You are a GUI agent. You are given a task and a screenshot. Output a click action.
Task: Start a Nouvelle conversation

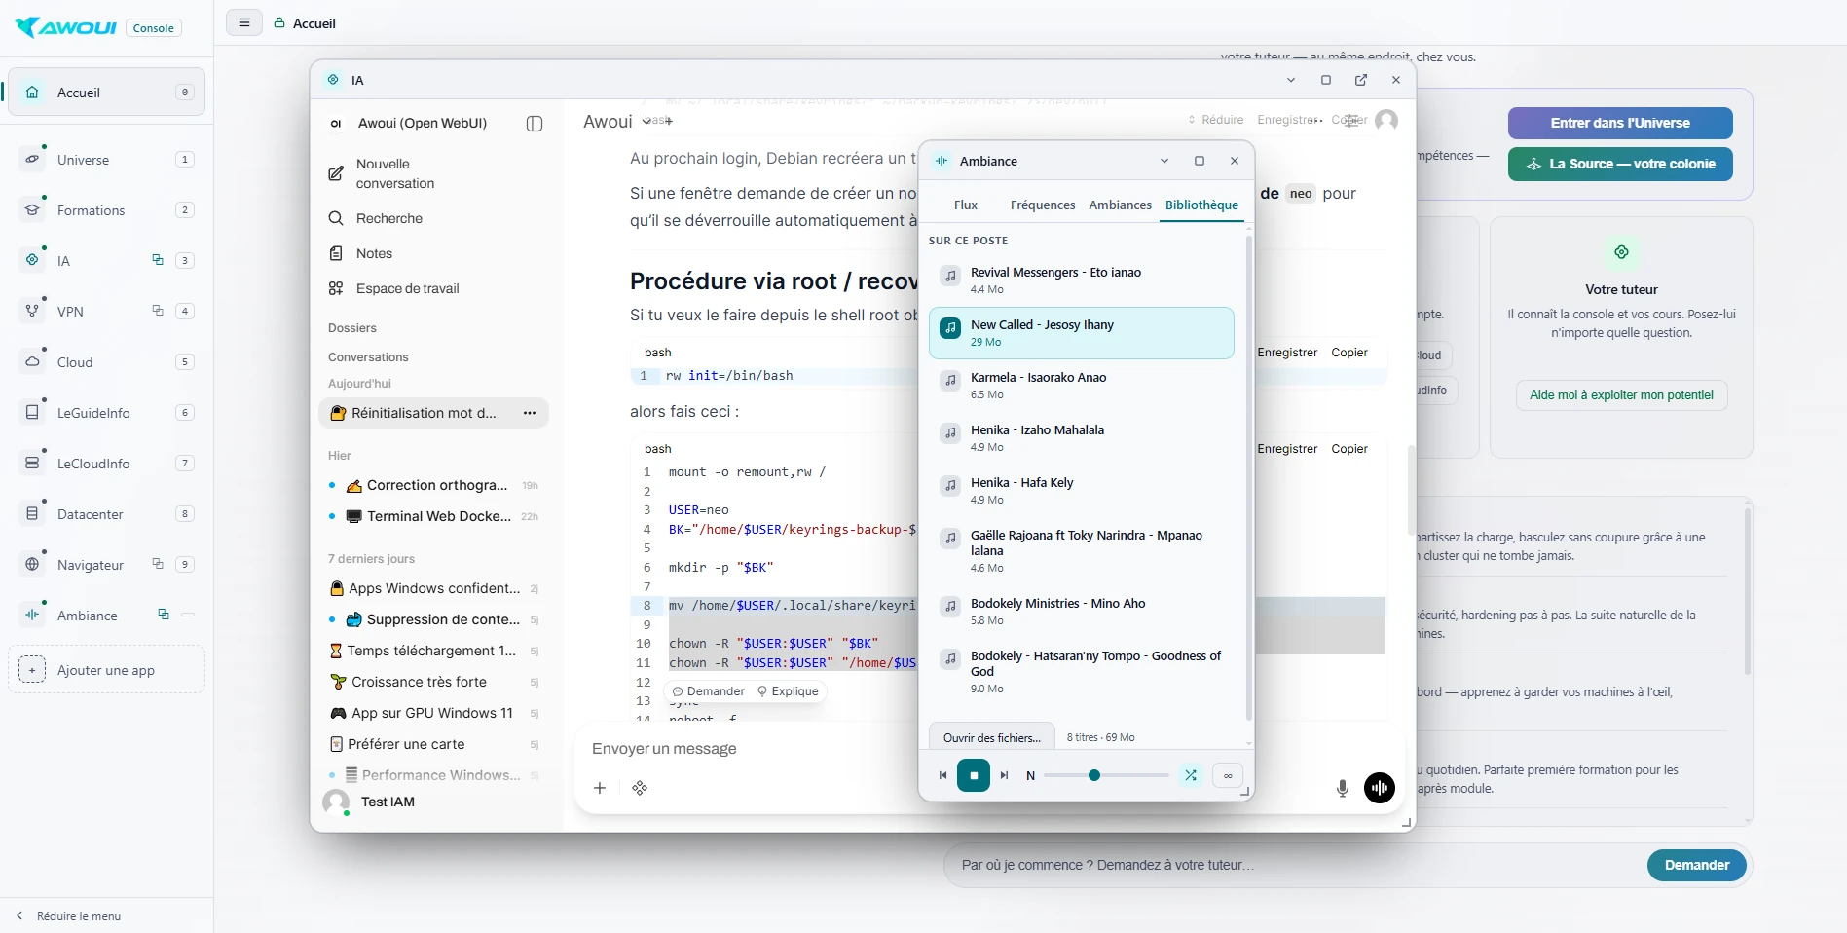click(x=433, y=173)
